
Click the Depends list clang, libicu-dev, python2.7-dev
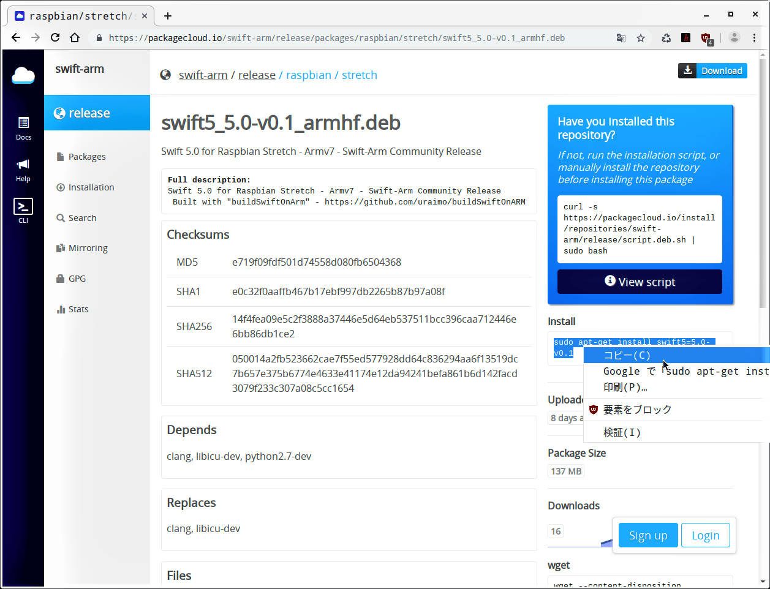[x=239, y=456]
